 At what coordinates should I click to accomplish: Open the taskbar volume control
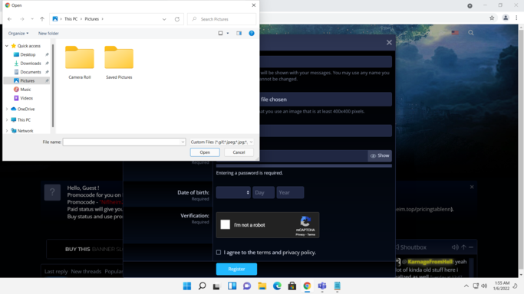[484, 286]
